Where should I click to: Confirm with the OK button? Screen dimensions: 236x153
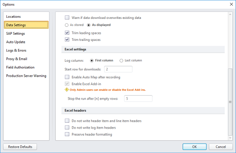point(194,147)
